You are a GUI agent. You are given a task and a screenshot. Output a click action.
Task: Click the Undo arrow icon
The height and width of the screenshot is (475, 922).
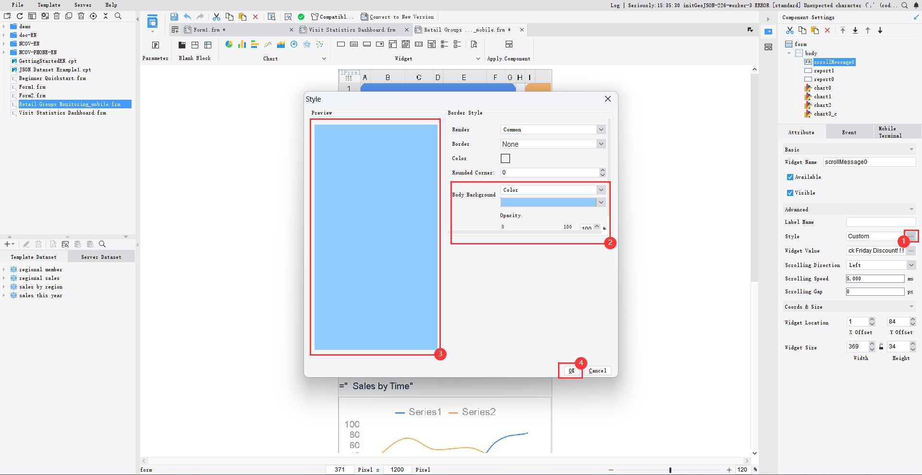click(x=187, y=17)
